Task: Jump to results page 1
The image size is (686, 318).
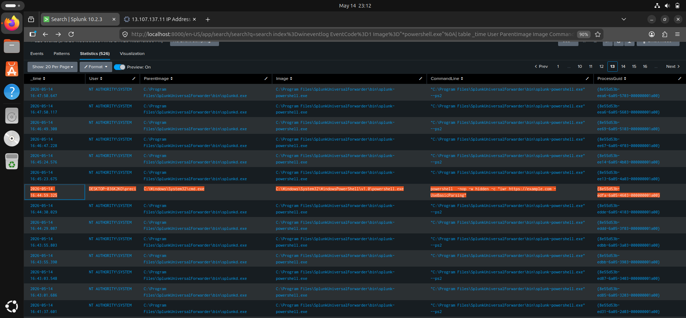Action: pos(558,66)
